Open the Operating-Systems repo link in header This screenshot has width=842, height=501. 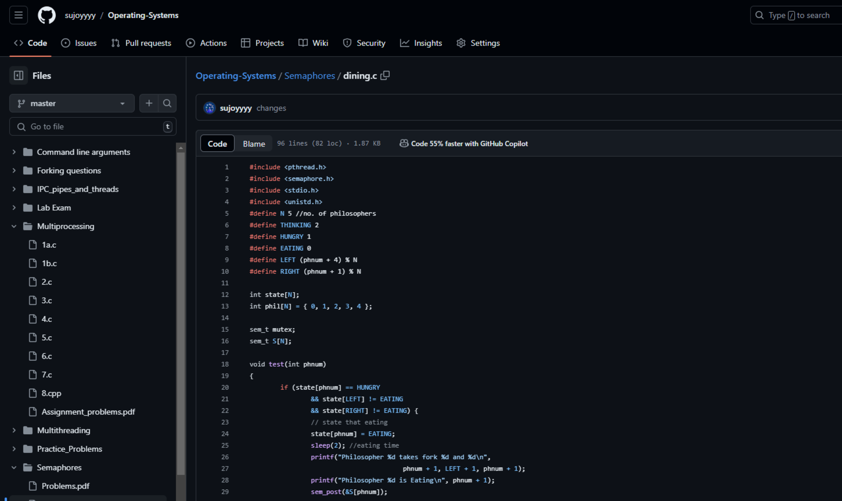[143, 15]
